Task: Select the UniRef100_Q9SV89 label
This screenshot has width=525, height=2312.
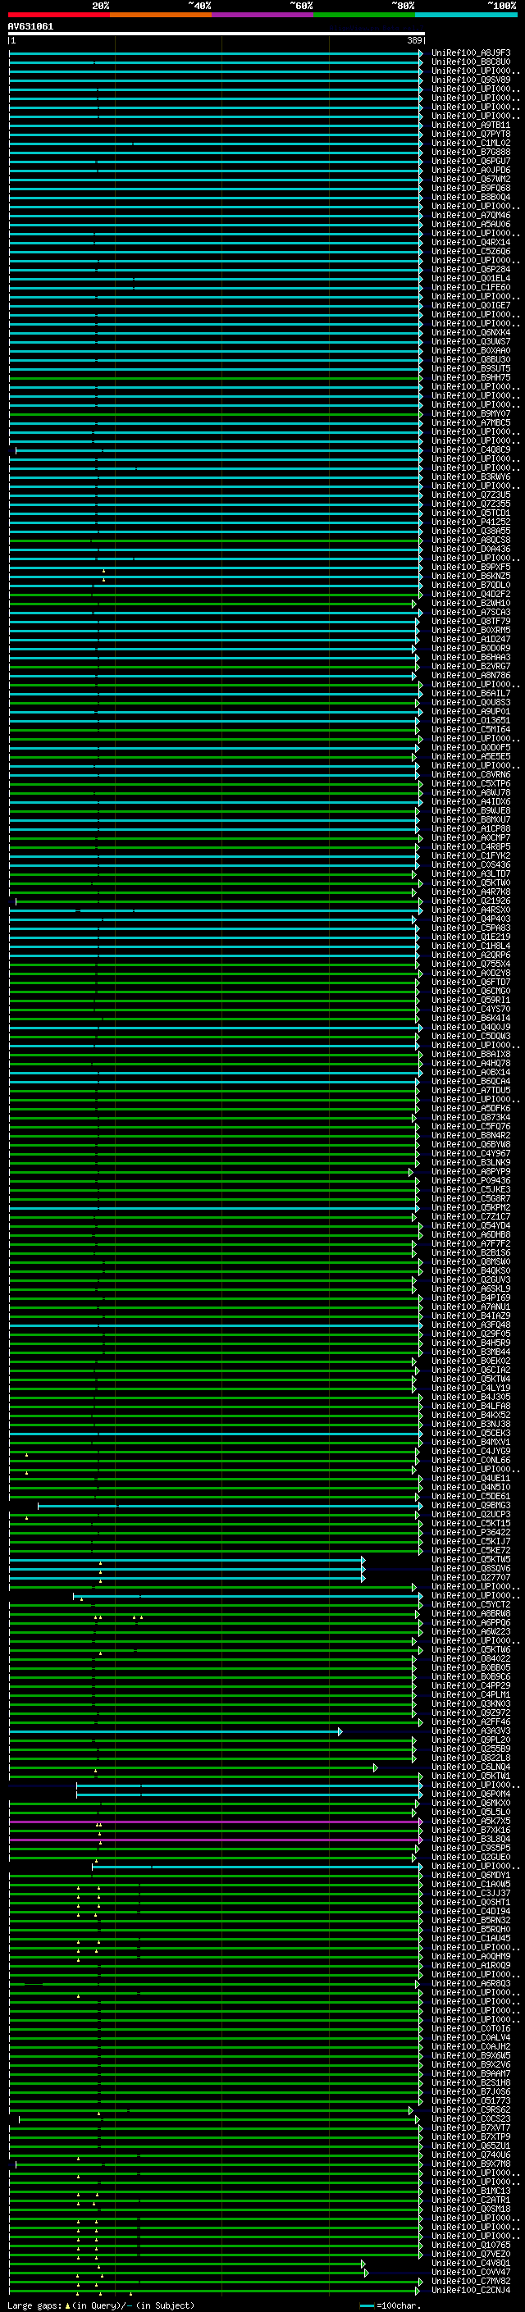Action: coord(471,80)
